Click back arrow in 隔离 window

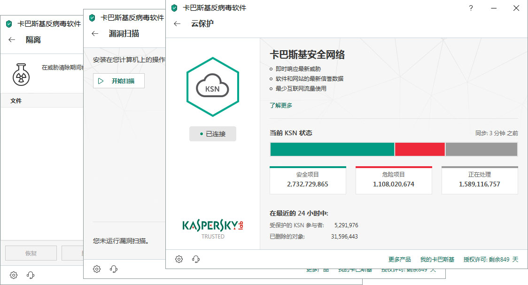click(12, 40)
